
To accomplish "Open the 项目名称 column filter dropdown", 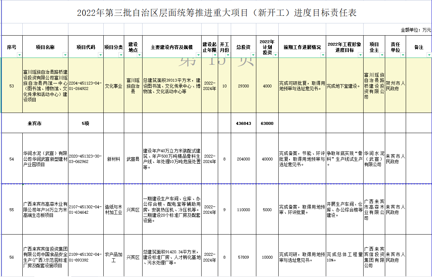I will click(x=65, y=55).
